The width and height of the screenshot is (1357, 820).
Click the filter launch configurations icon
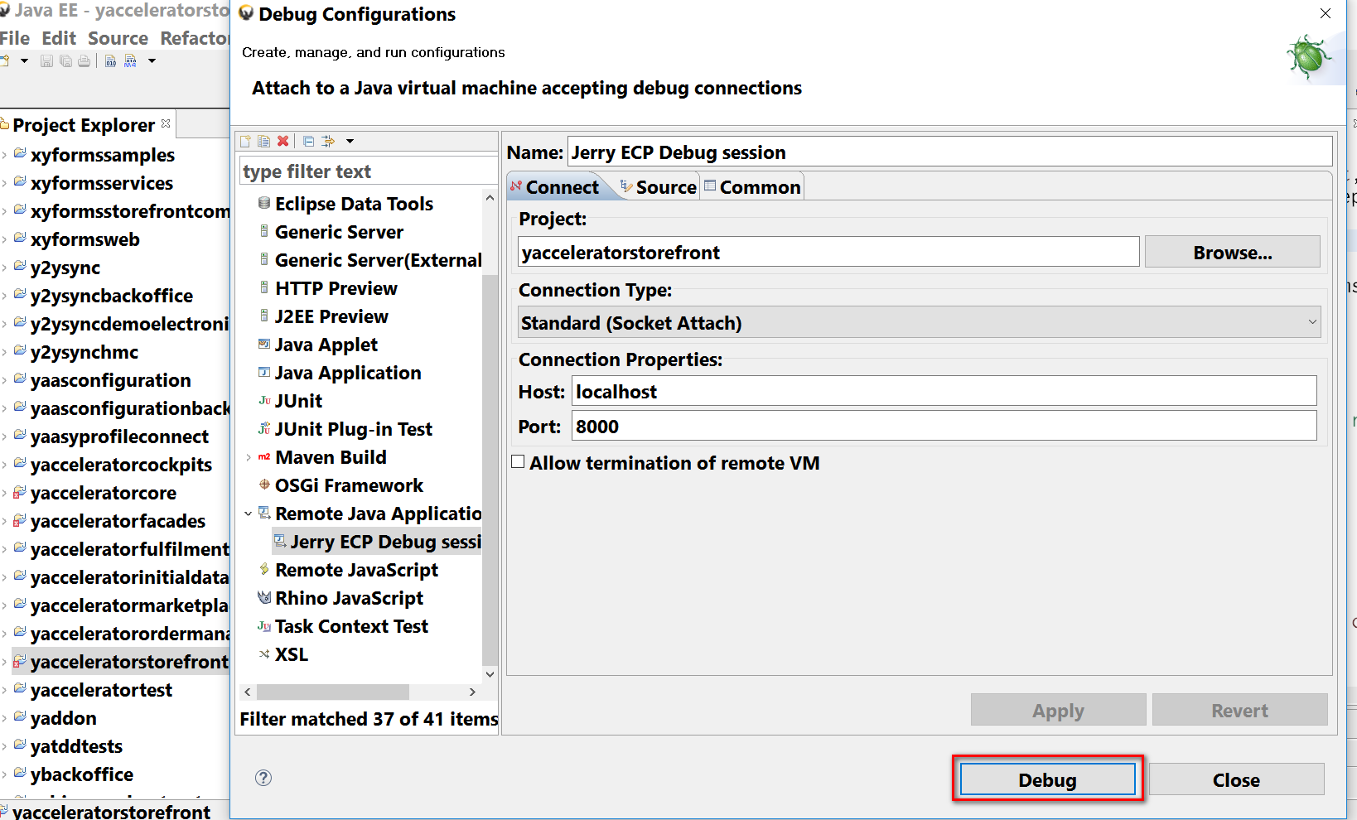[x=328, y=142]
